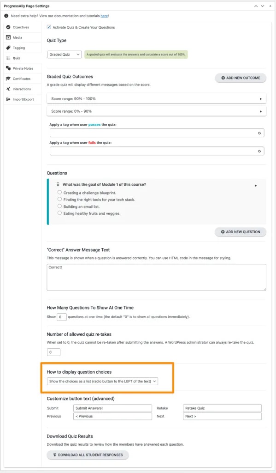Open the question choices display dropdown
276x473 pixels.
tap(102, 381)
